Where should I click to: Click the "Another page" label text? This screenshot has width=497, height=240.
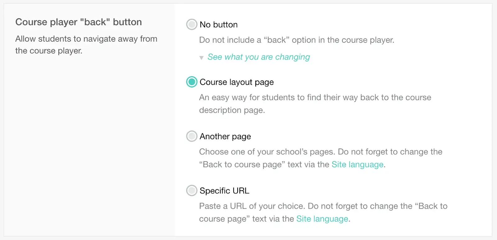coord(225,136)
